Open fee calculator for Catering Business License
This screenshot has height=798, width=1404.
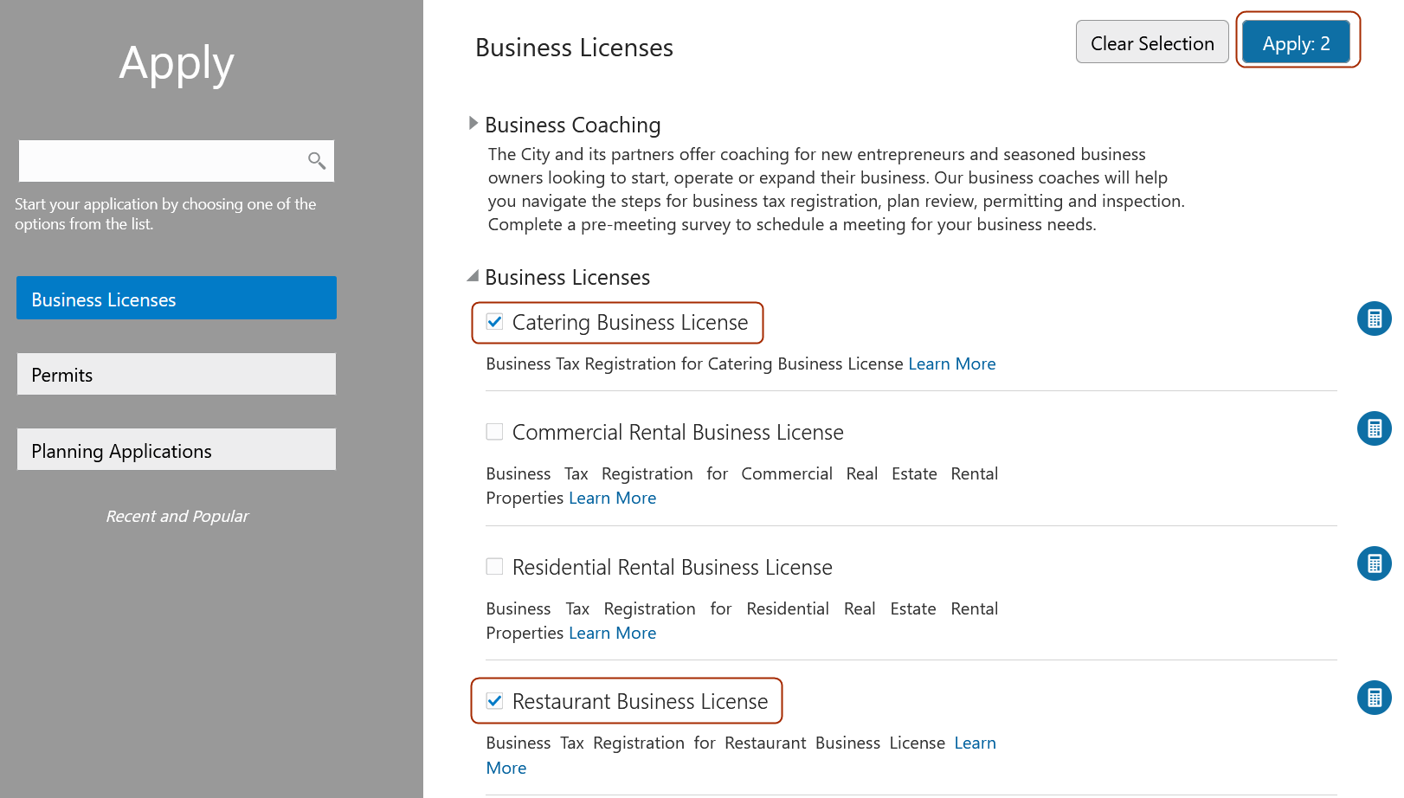pyautogui.click(x=1374, y=319)
